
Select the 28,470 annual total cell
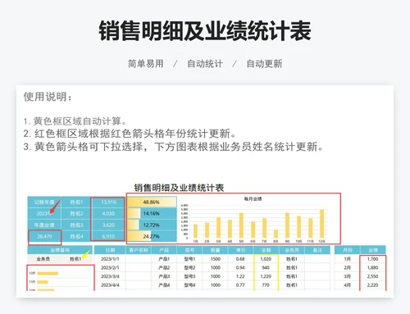pyautogui.click(x=44, y=236)
